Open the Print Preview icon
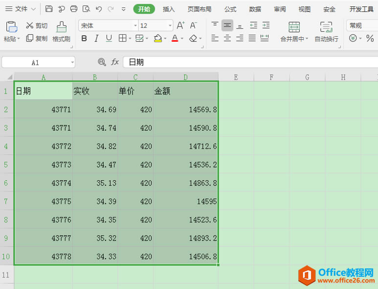The height and width of the screenshot is (289, 378). 86,9
